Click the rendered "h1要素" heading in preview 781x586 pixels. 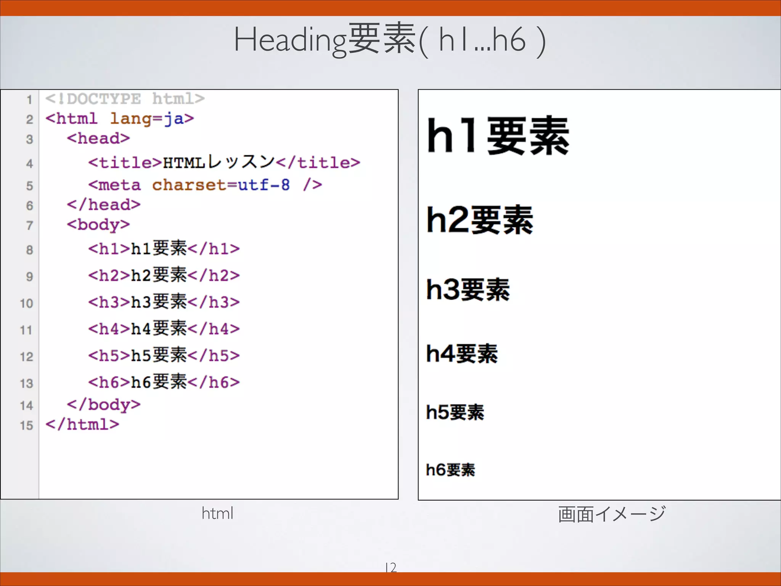pyautogui.click(x=498, y=136)
